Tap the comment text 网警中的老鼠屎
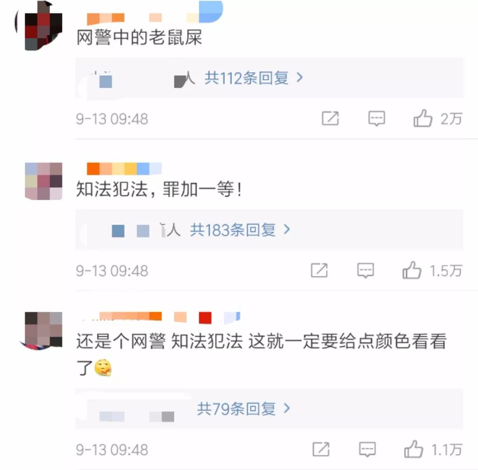This screenshot has height=470, width=478. coord(139,38)
